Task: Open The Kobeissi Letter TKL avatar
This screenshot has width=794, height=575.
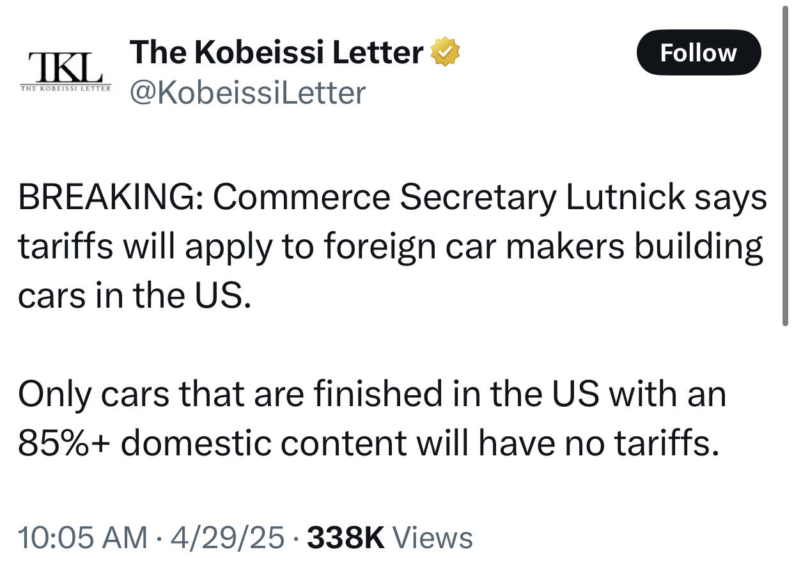Action: (x=65, y=67)
